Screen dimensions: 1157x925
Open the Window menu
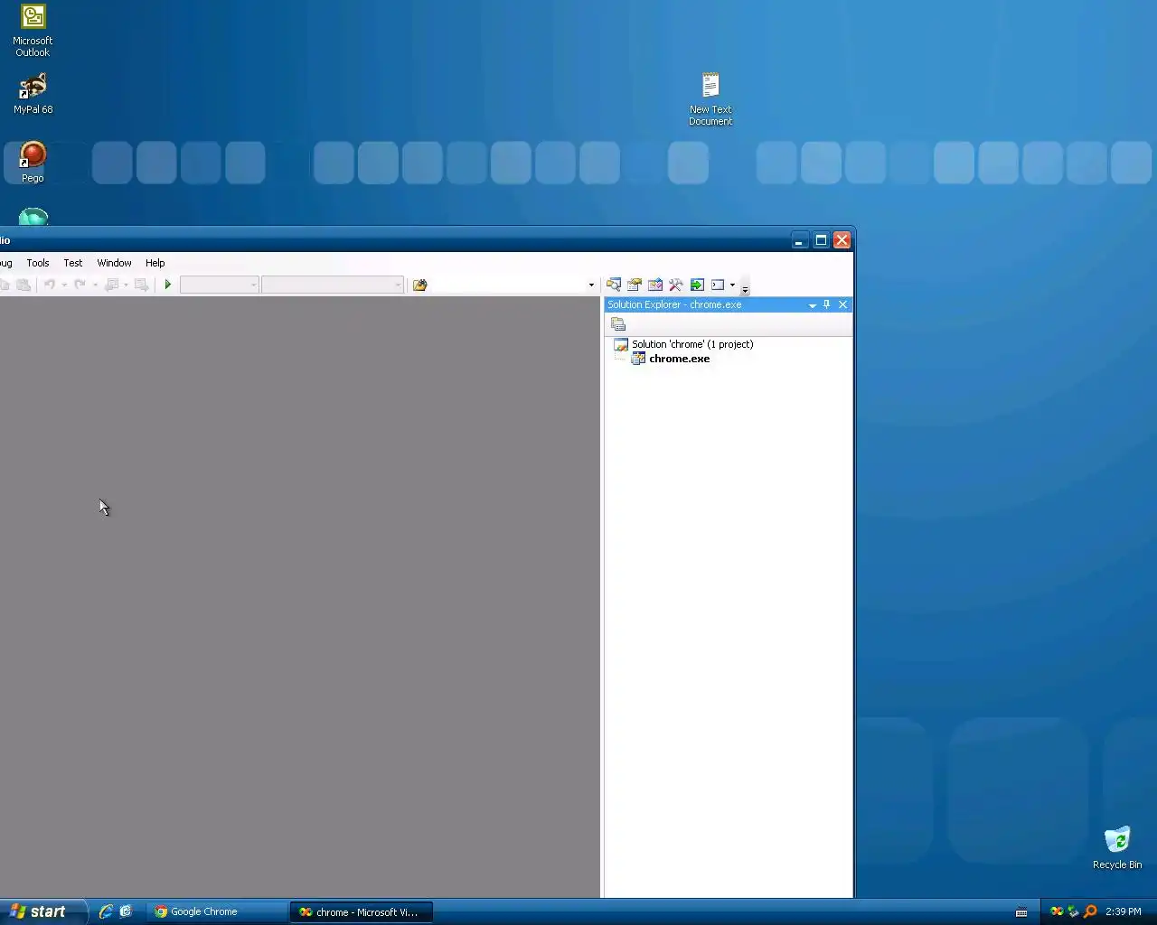click(x=114, y=263)
